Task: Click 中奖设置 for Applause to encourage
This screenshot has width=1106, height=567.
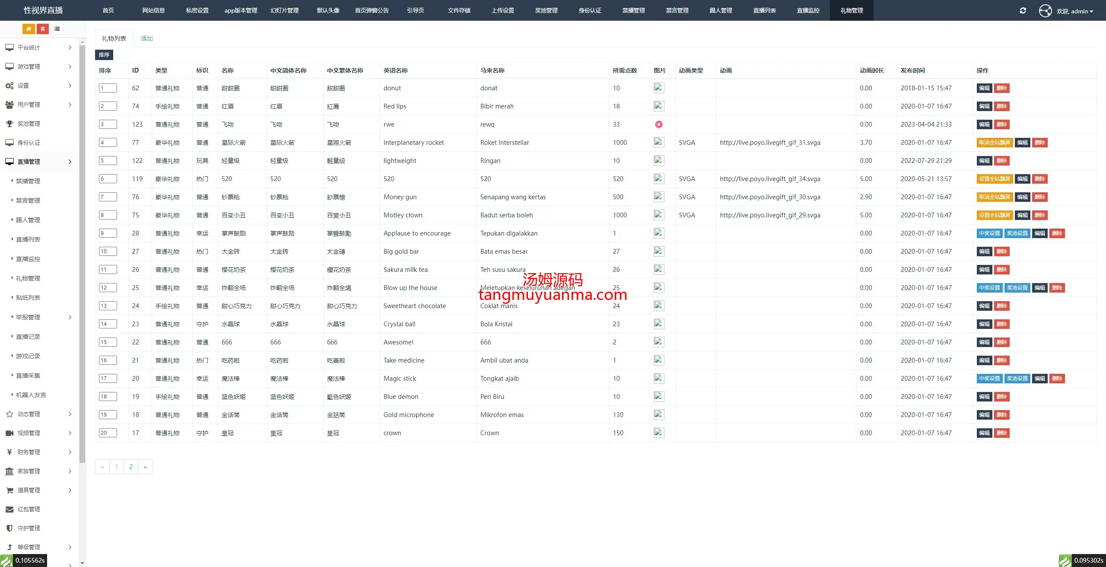Action: click(x=989, y=233)
